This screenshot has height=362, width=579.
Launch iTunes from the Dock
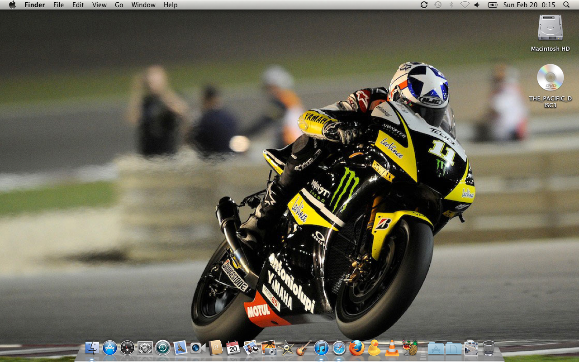click(321, 348)
